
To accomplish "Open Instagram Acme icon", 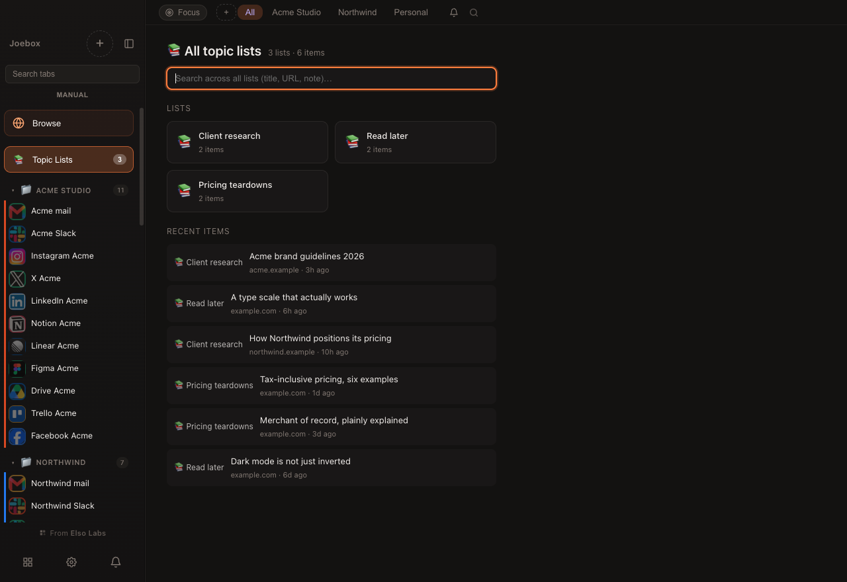I will coord(17,256).
